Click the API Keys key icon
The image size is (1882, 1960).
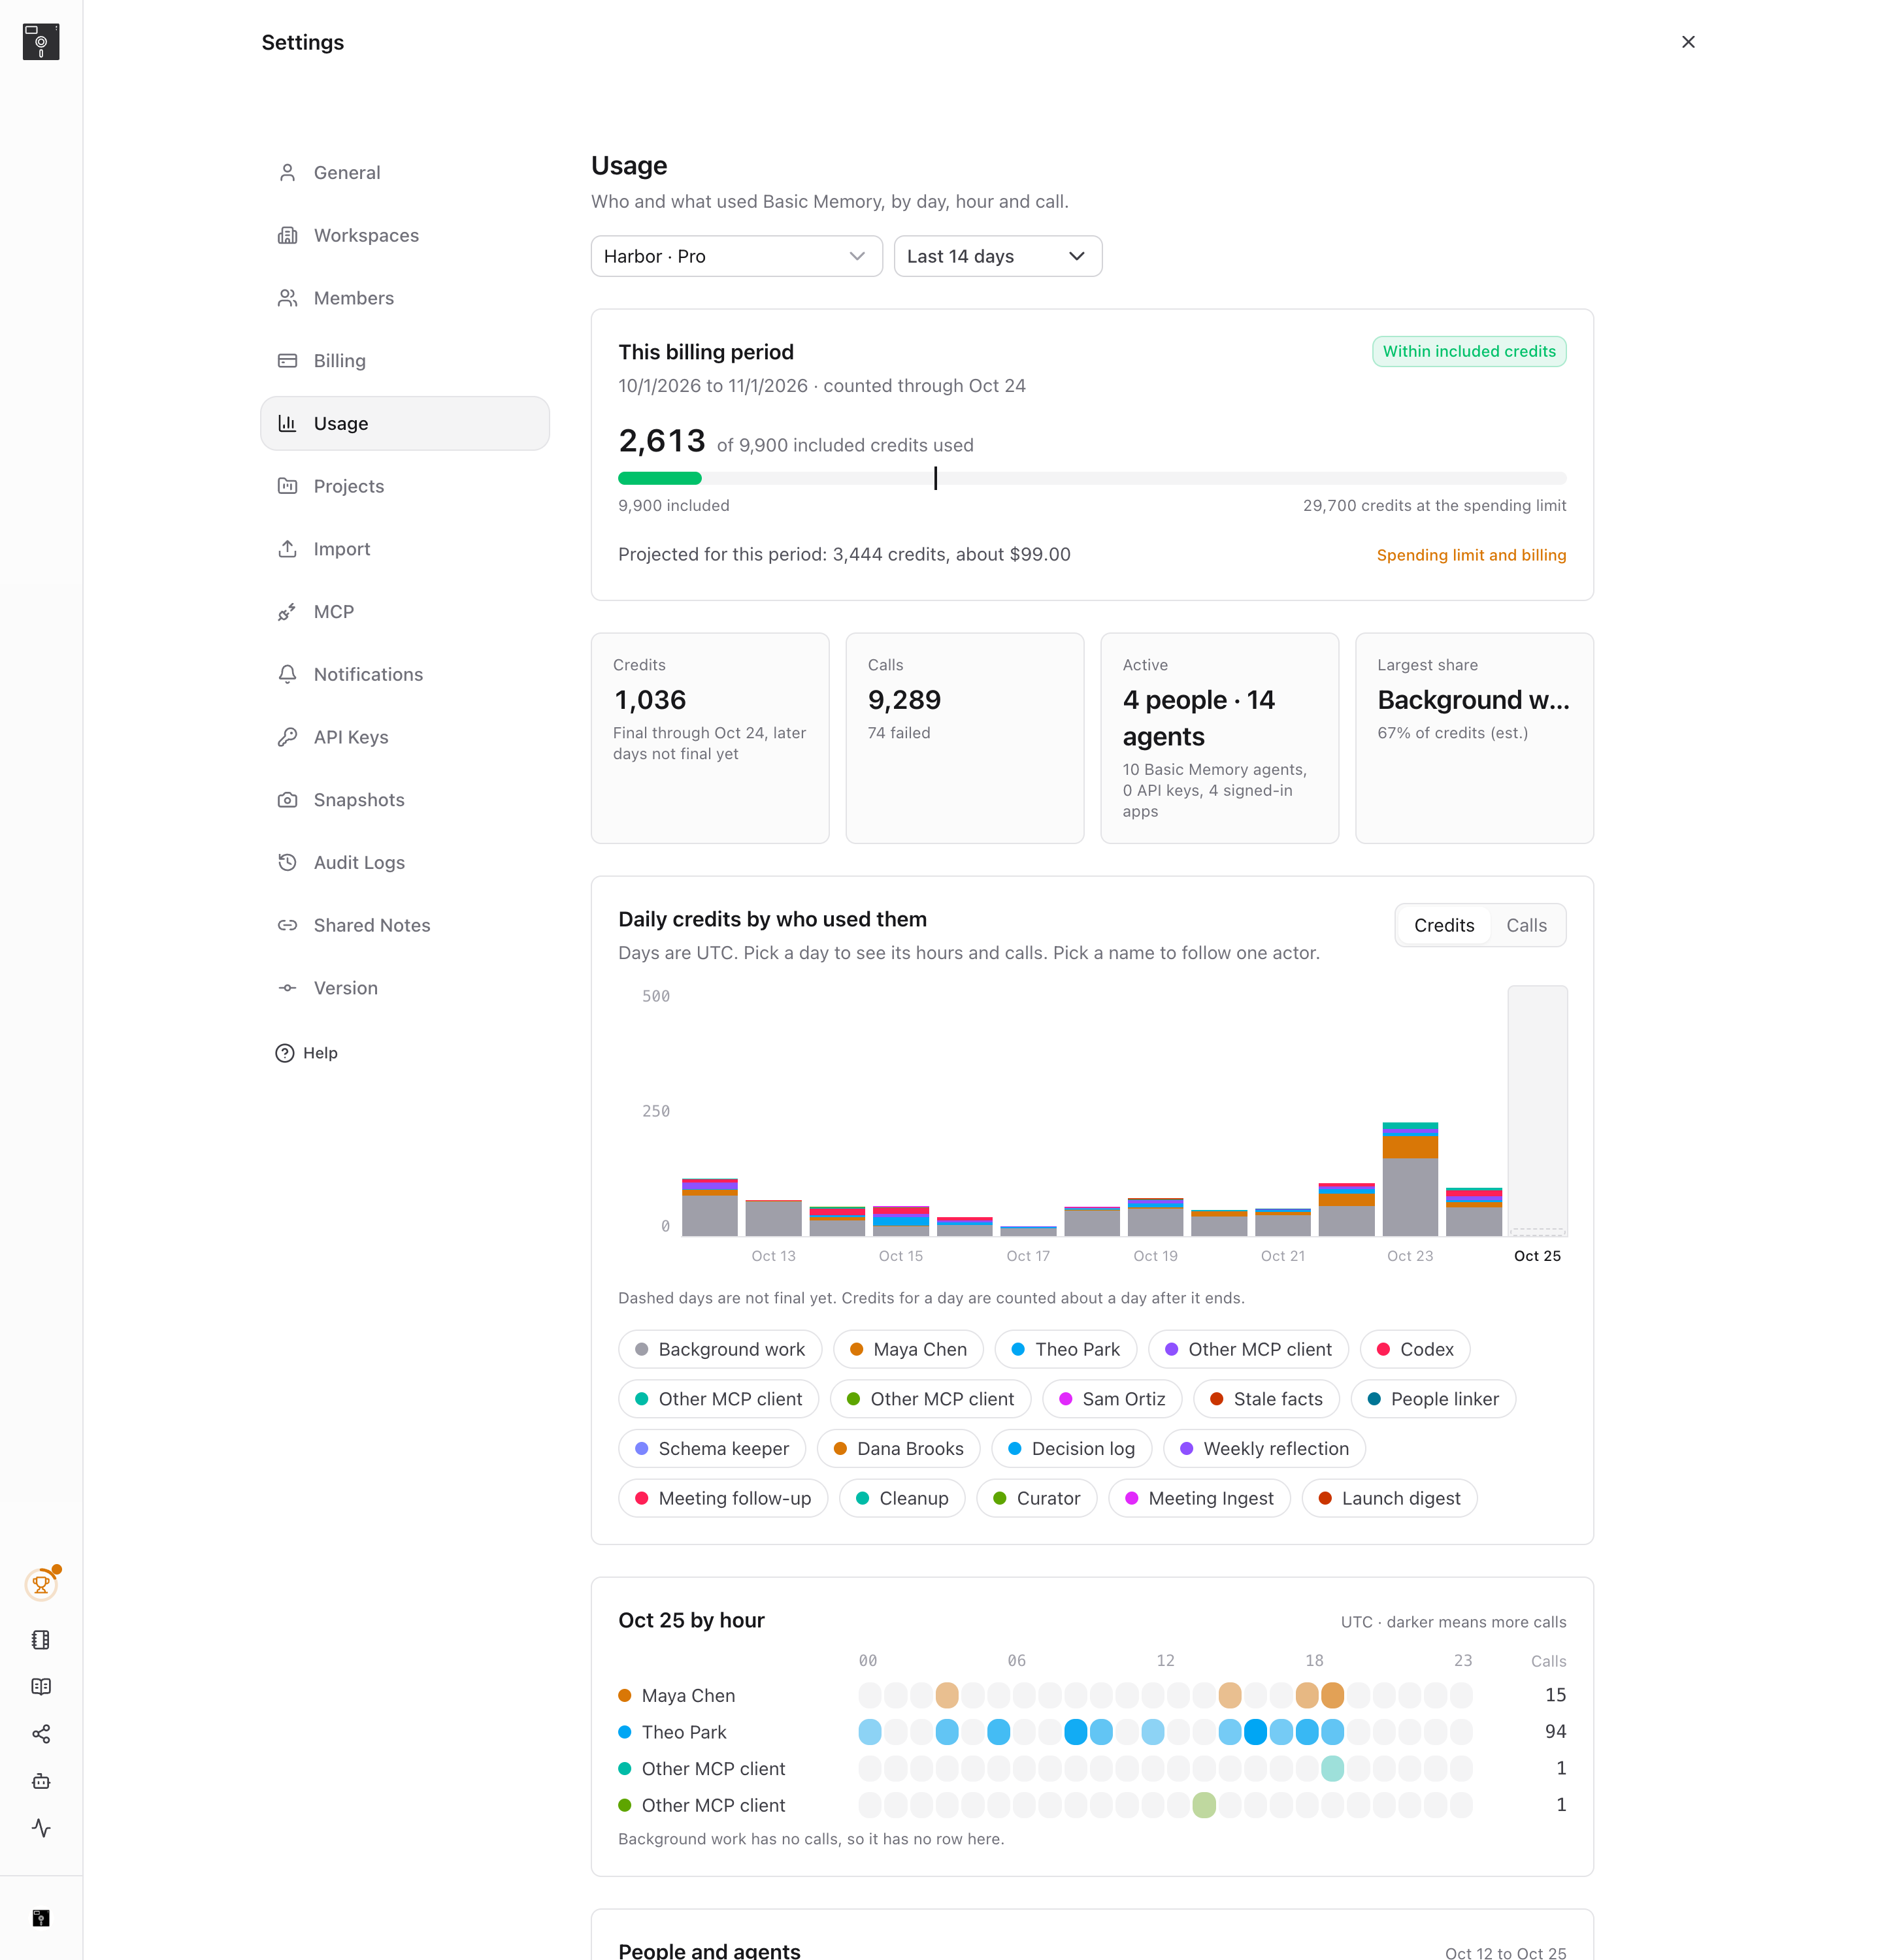[x=287, y=737]
